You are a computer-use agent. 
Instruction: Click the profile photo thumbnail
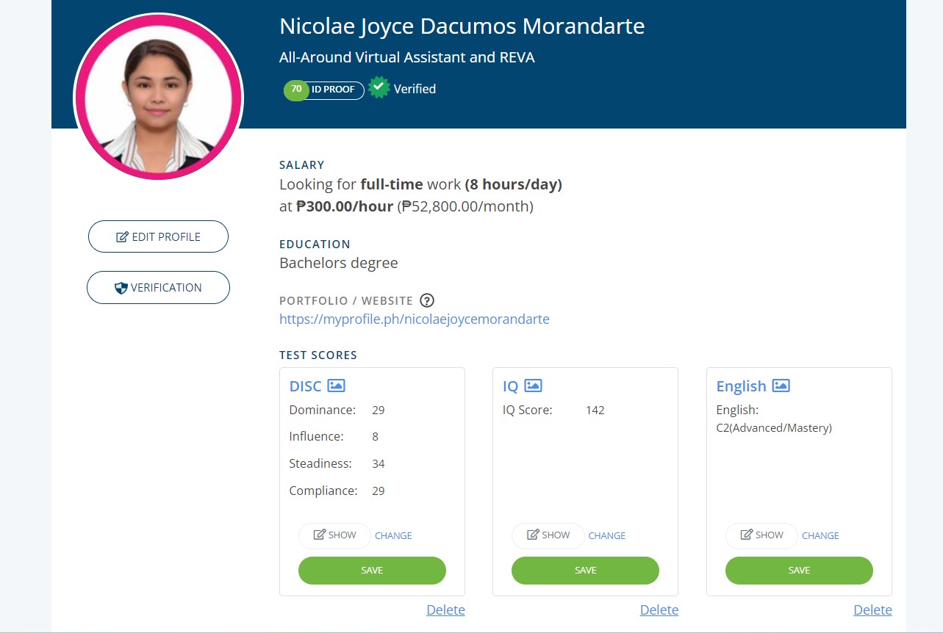158,97
